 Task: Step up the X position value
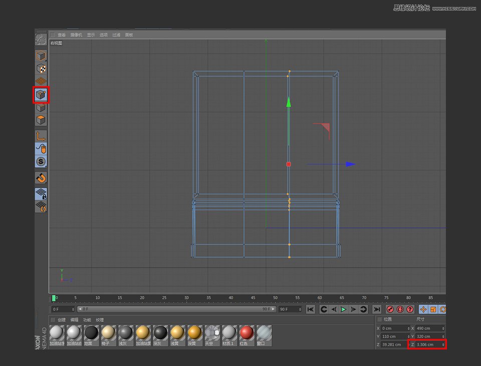tap(409, 327)
